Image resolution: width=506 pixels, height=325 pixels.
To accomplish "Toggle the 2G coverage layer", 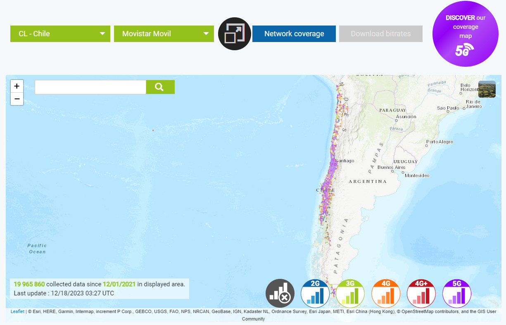I will (315, 293).
